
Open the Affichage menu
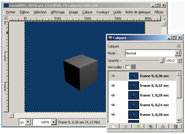click(x=58, y=12)
